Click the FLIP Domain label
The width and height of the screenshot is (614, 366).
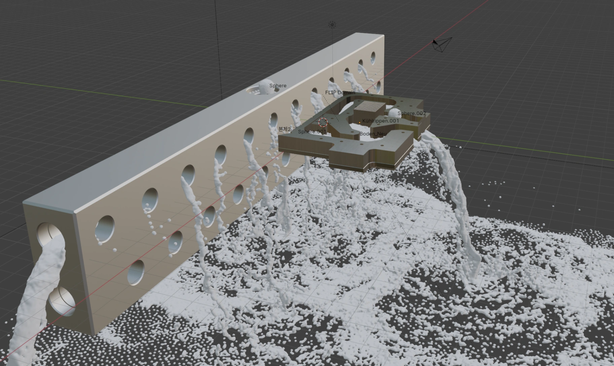[340, 92]
